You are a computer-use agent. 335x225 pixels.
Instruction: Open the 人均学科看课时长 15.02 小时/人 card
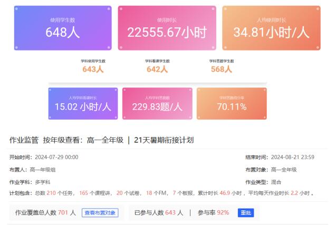pos(83,103)
